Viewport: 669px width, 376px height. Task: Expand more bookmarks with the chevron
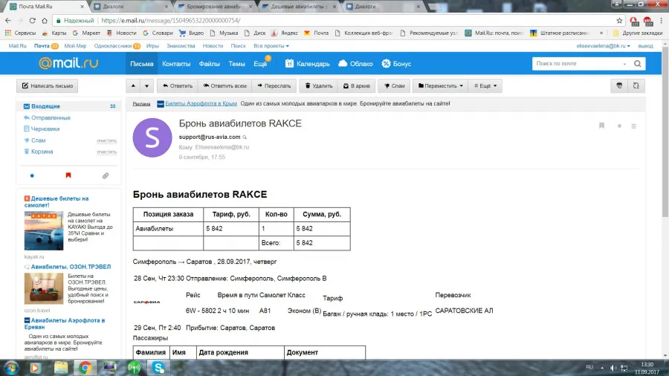click(x=601, y=33)
